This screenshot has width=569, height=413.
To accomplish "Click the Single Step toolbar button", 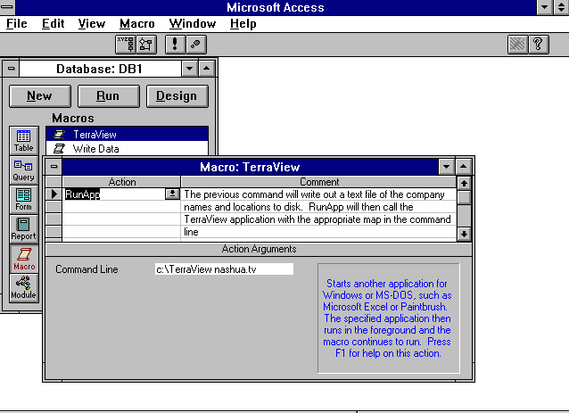I will click(195, 44).
